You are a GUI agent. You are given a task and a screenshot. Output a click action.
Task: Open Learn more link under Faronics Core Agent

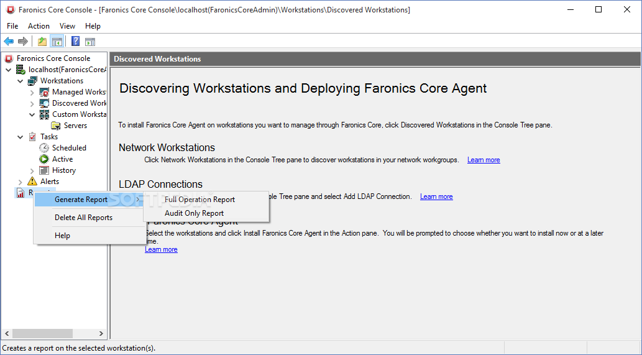click(x=161, y=249)
